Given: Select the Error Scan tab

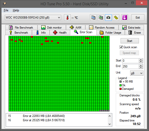Looking at the screenshot, I should click(83, 32).
